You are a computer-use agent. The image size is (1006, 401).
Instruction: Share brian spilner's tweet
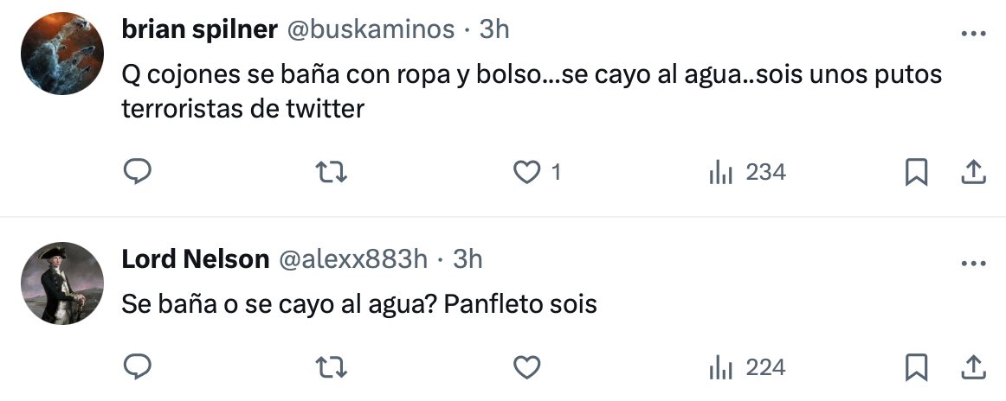click(973, 173)
